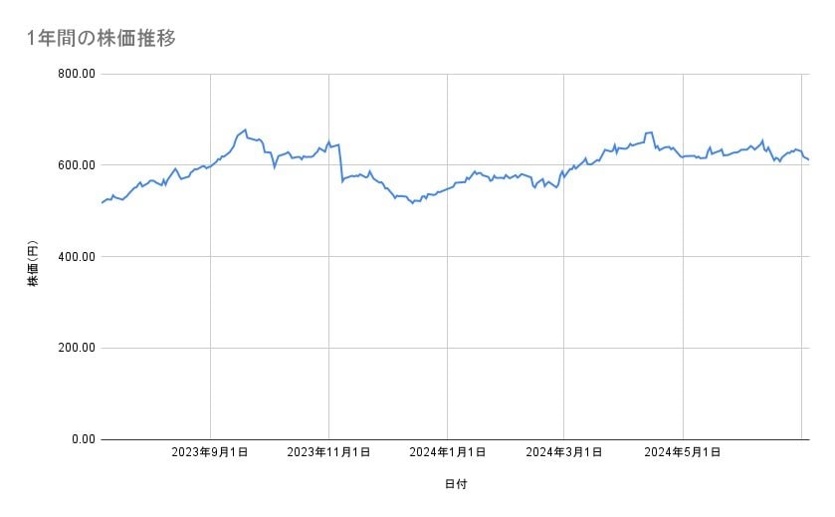This screenshot has height=517, width=835.
Task: Click the vertical axis title 株価(円)
Action: point(33,264)
